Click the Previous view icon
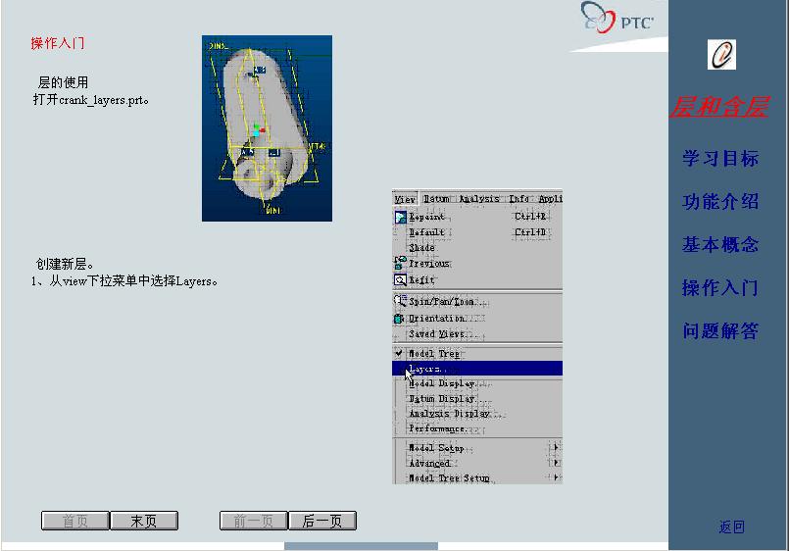This screenshot has height=551, width=789. point(400,263)
